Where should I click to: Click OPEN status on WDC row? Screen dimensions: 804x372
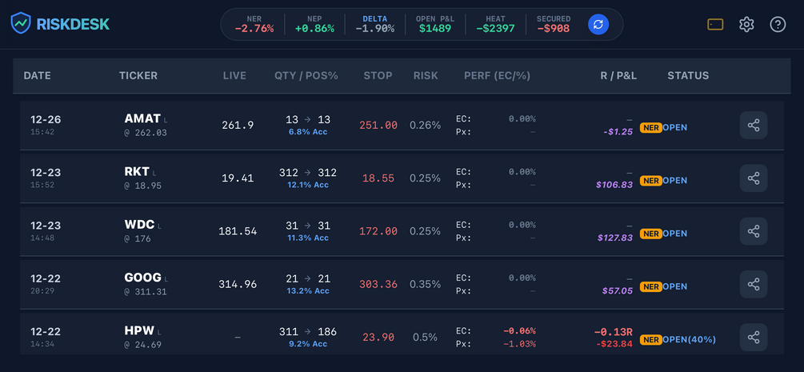coord(674,234)
